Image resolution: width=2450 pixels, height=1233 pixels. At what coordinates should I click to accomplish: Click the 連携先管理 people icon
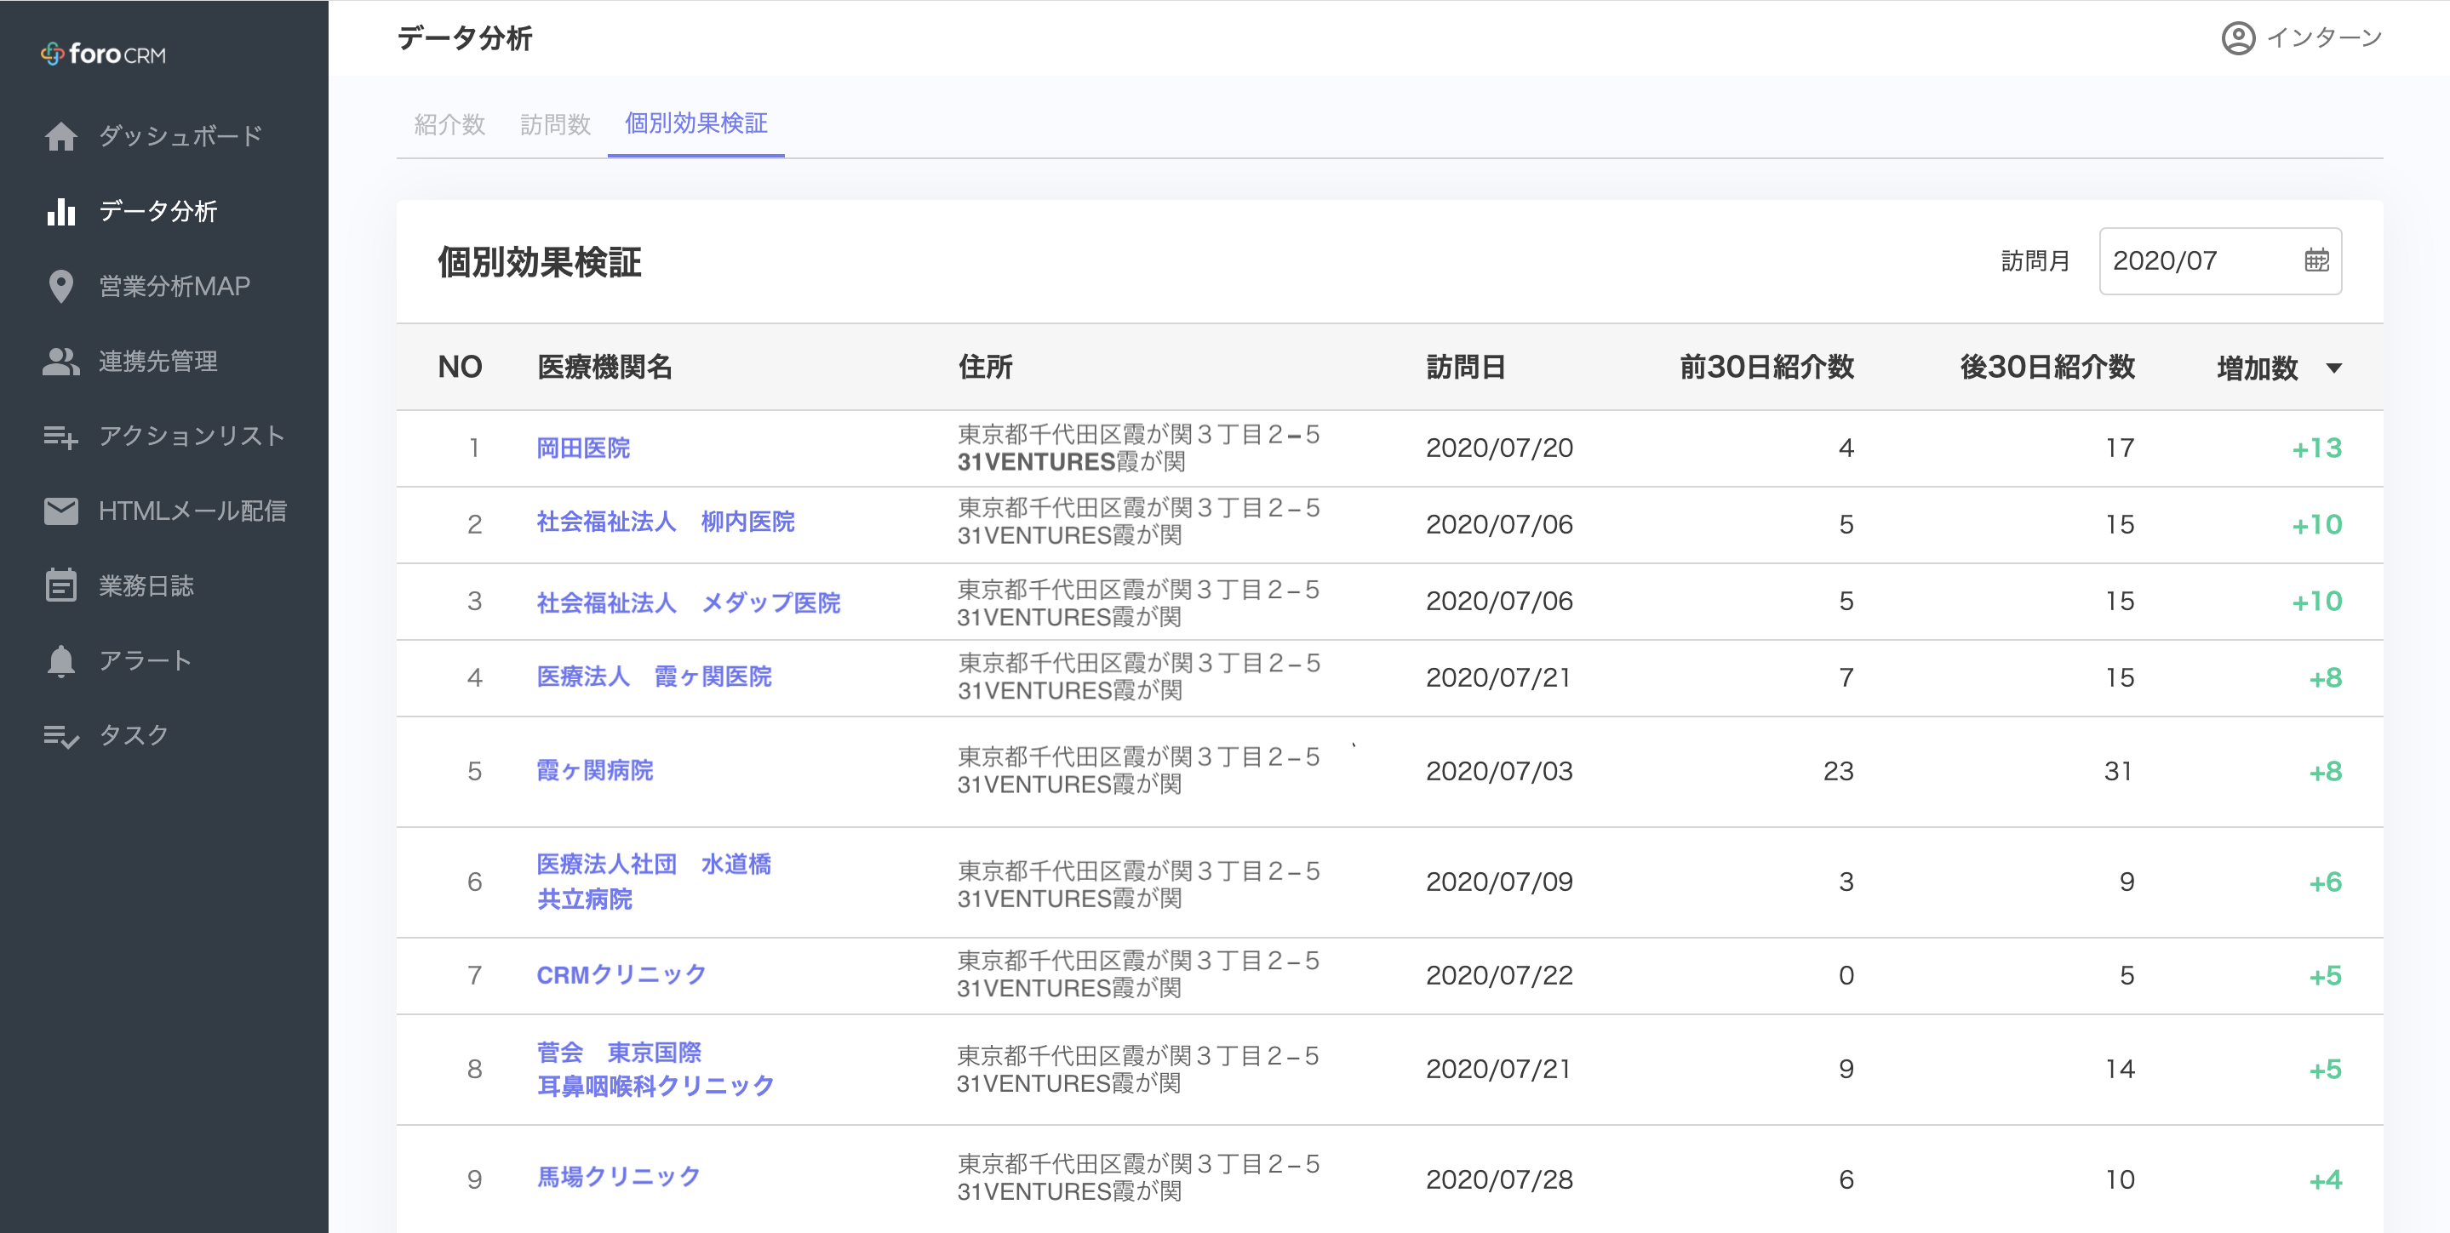tap(61, 362)
